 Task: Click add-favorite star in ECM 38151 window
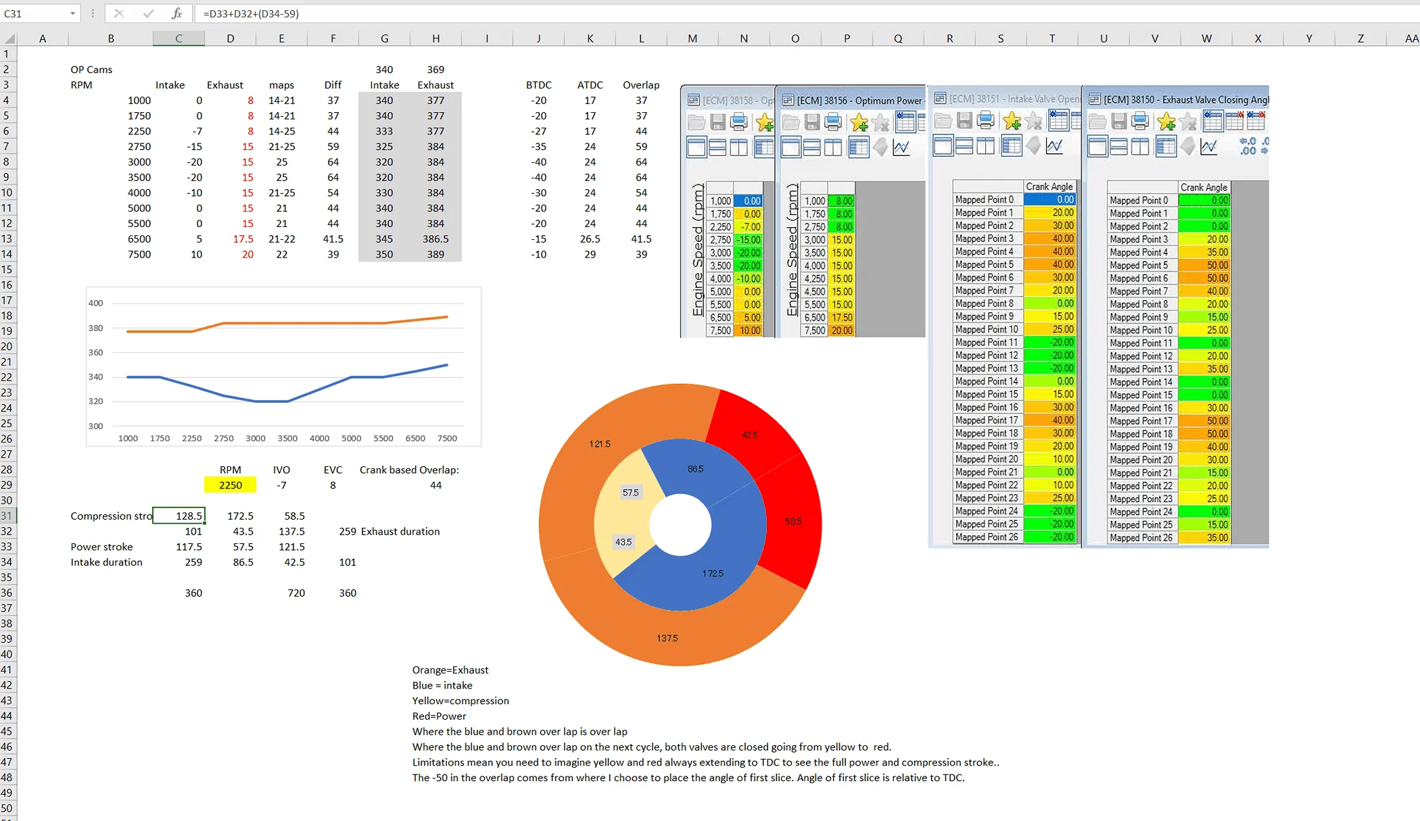click(x=1012, y=121)
